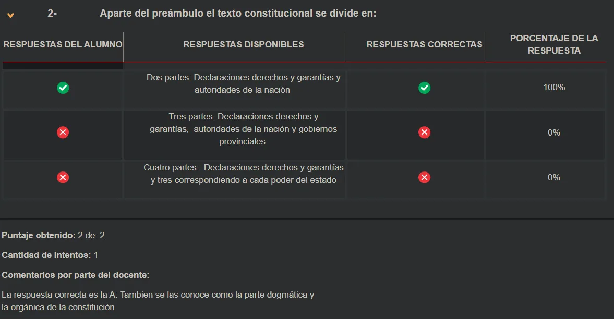The width and height of the screenshot is (614, 319).
Task: Click 'Respuestas disponibles' column header
Action: click(x=243, y=44)
